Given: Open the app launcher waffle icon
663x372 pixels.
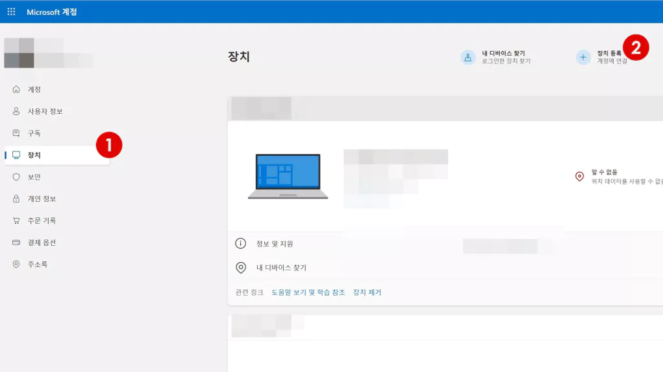Looking at the screenshot, I should [x=12, y=12].
